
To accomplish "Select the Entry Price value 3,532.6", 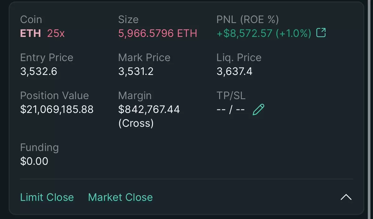I will pos(39,72).
